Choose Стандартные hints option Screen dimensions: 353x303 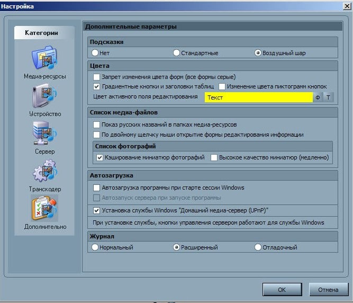(176, 53)
